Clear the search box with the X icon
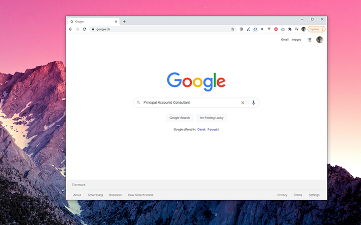Image resolution: width=361 pixels, height=225 pixels. click(243, 102)
